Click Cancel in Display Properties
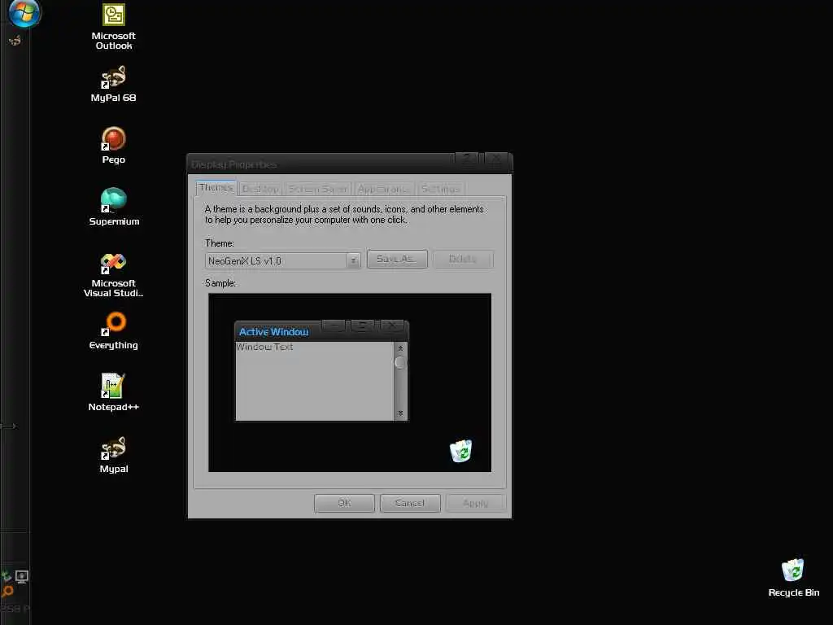 click(410, 503)
